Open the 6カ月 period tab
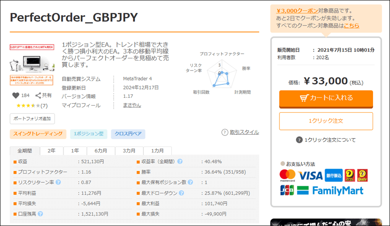 click(101, 151)
